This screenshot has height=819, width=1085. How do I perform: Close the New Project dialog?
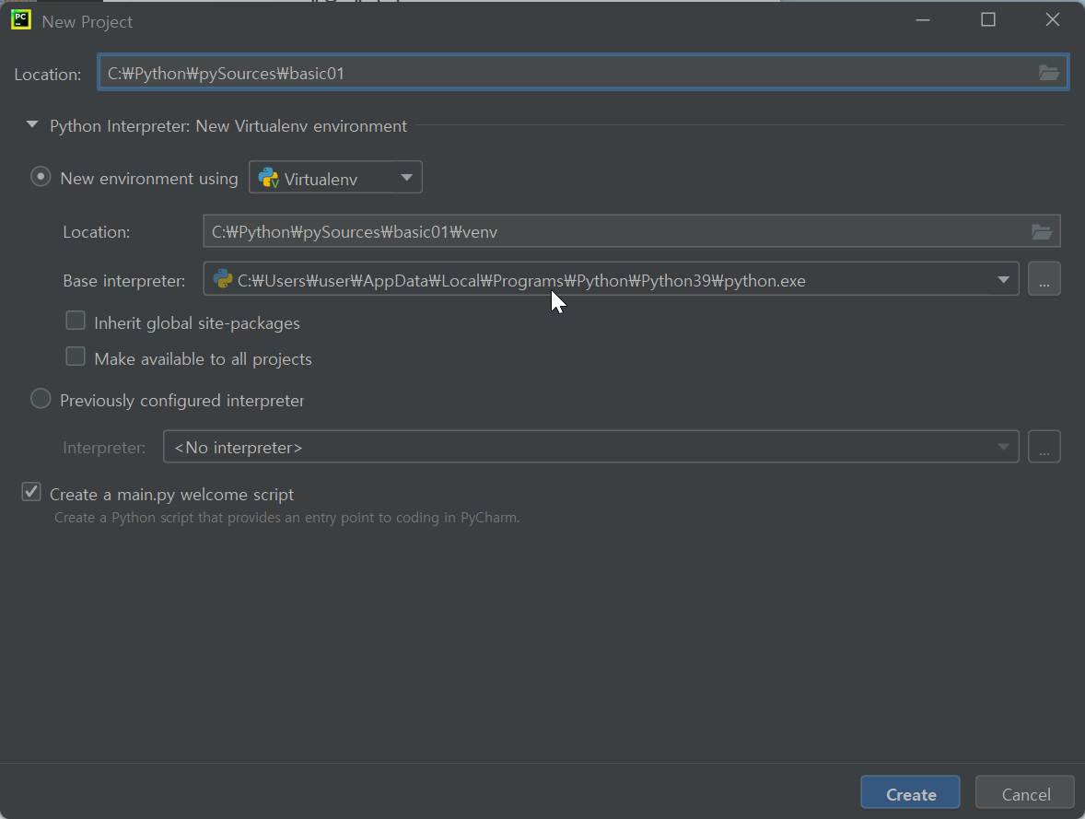(x=1053, y=19)
